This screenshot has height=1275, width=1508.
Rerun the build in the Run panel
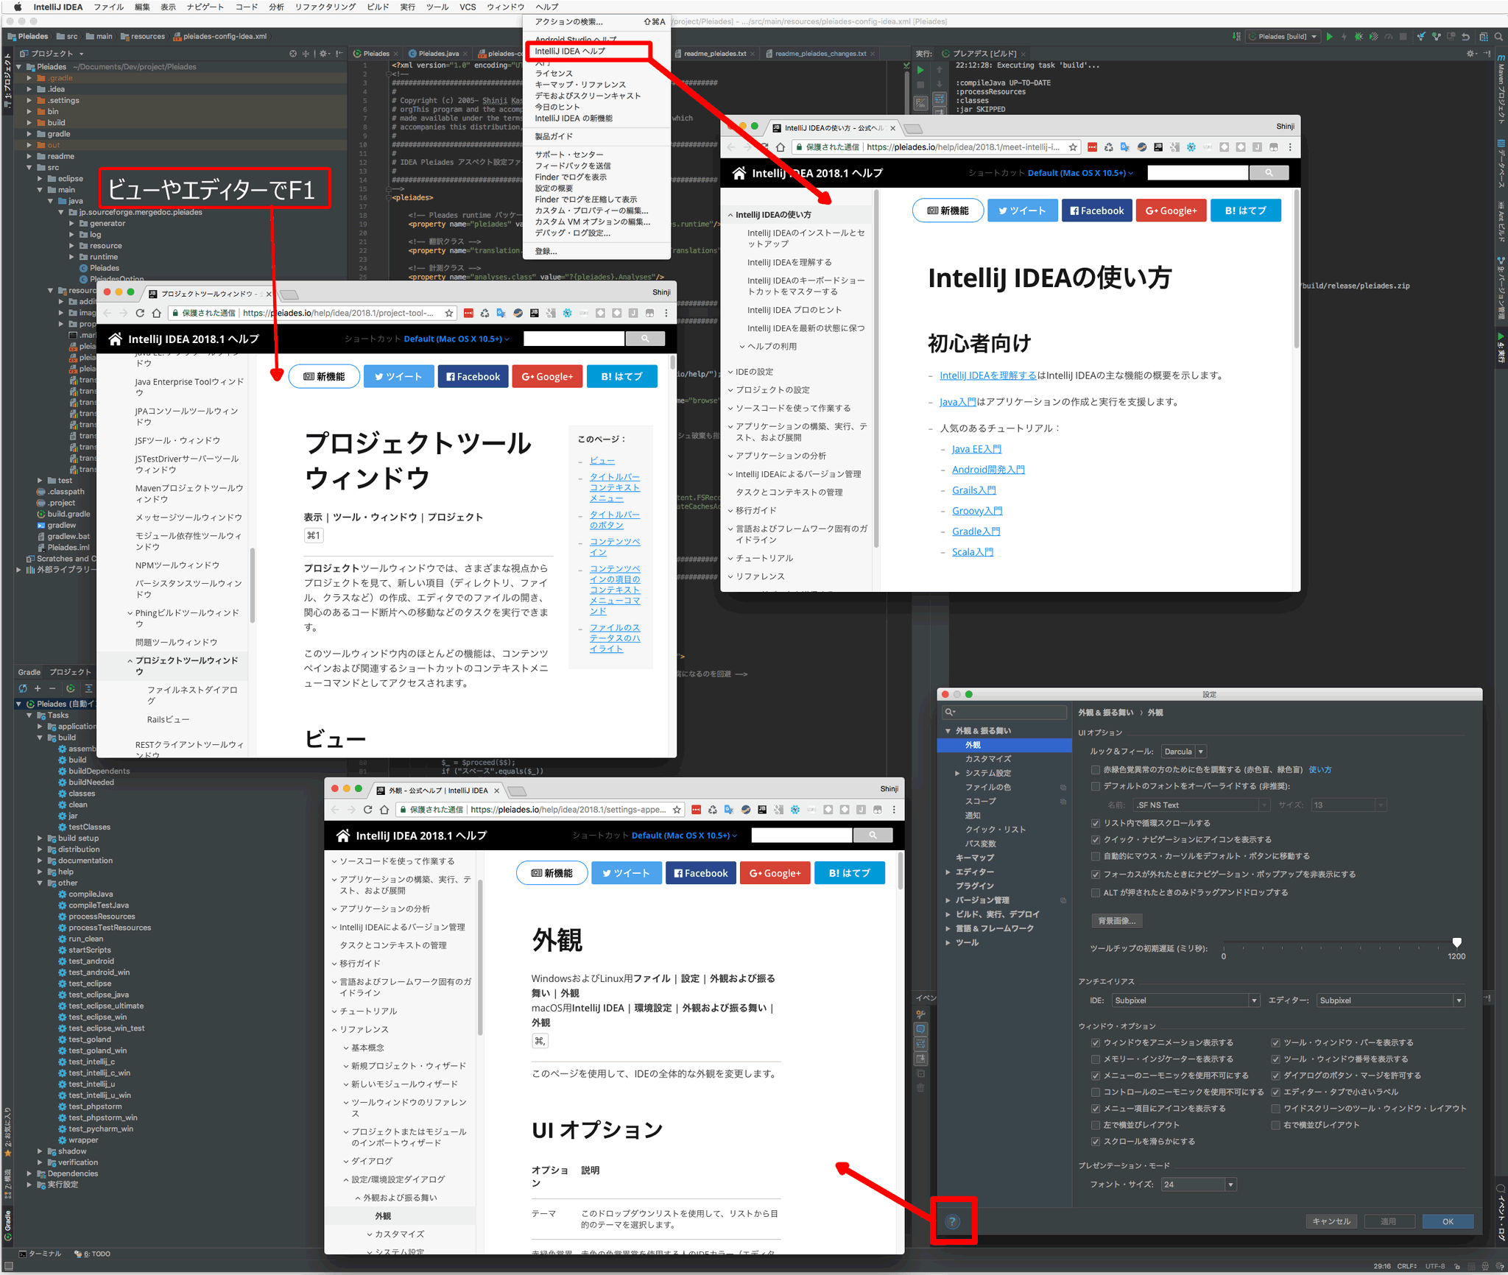[x=920, y=70]
